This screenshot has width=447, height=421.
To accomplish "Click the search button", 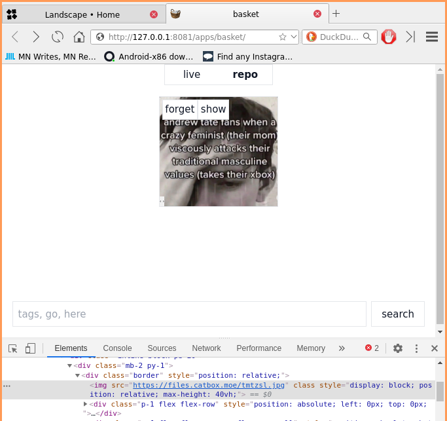I will (x=397, y=314).
